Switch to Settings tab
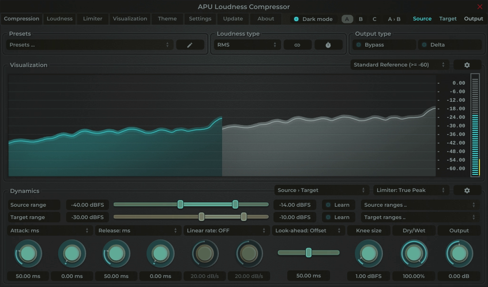 200,19
